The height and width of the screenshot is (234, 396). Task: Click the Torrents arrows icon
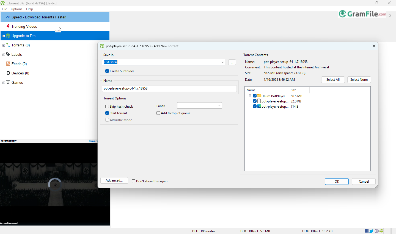[x=8, y=45]
